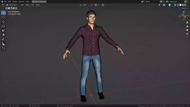This screenshot has height=107, width=190.
Task: Click the Scene name field
Action: pos(152,2)
